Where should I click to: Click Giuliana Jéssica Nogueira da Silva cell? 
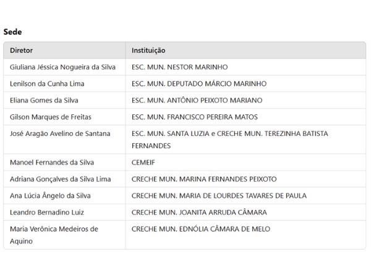click(x=64, y=67)
